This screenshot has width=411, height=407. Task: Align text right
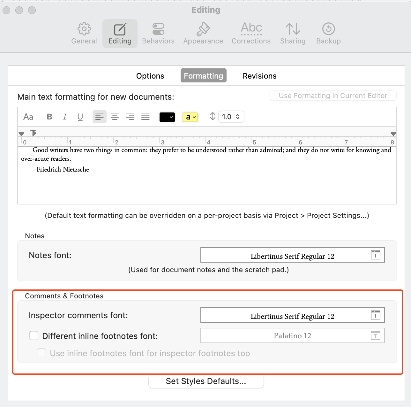[x=130, y=117]
